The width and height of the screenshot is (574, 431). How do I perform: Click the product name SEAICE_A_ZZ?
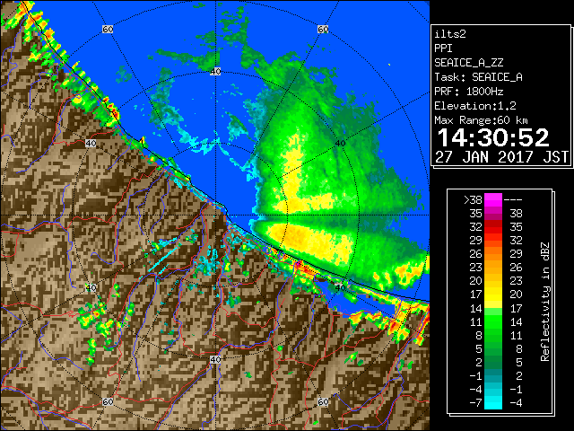click(468, 63)
